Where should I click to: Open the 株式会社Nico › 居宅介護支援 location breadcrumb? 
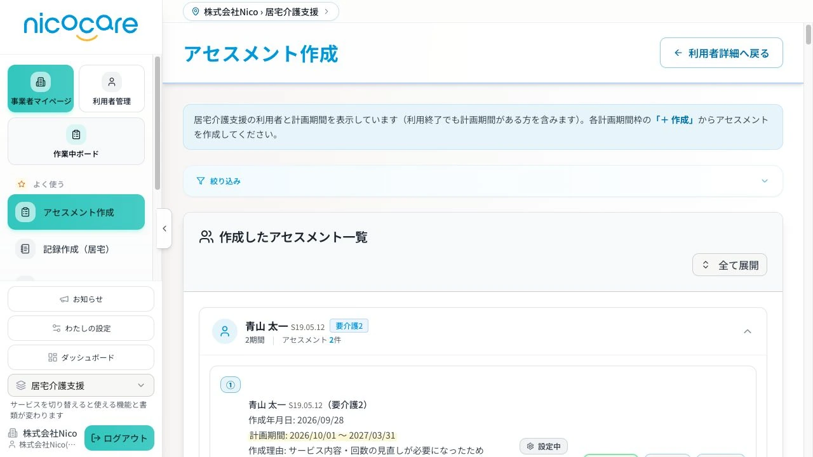click(260, 11)
